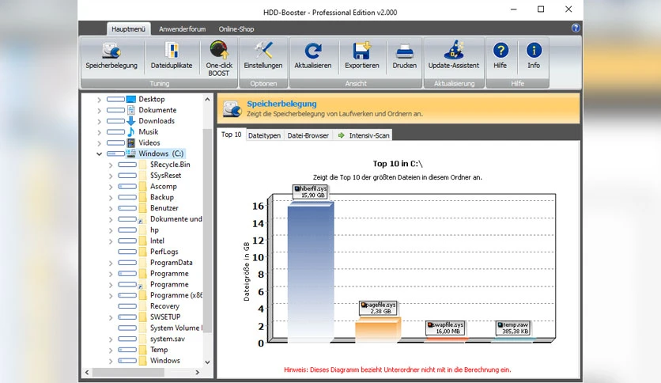Expand Musik tree node
The width and height of the screenshot is (661, 383).
pyautogui.click(x=99, y=132)
